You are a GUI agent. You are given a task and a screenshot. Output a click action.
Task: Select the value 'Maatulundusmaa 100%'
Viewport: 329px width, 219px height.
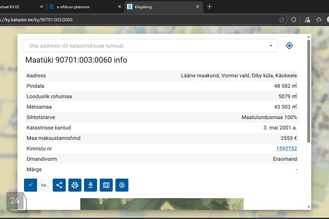(269, 117)
